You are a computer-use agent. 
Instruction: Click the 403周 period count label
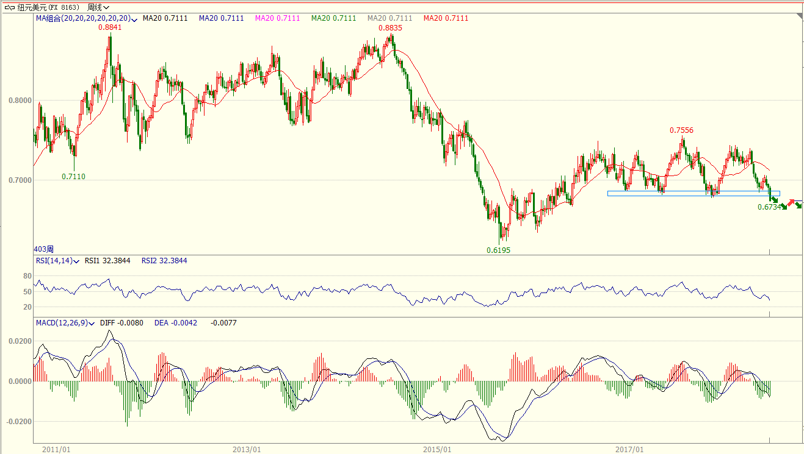tap(44, 249)
